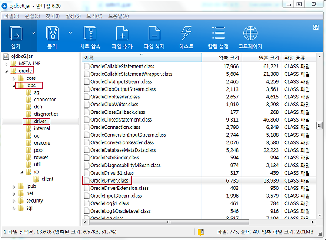Click the scroll up arrow of file list
This screenshot has width=326, height=240.
pos(319,57)
